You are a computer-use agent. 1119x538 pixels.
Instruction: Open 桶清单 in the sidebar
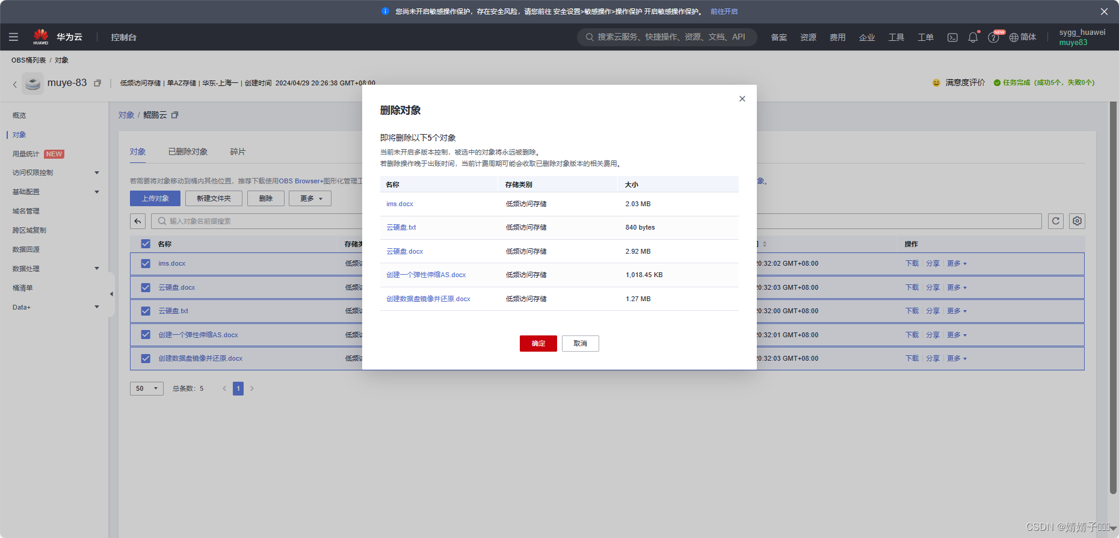click(x=22, y=288)
